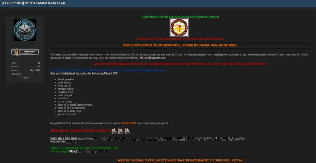Click GREETZ TO QUANTUM SECURITY GROUP line
The height and width of the screenshot is (163, 316).
pyautogui.click(x=84, y=148)
